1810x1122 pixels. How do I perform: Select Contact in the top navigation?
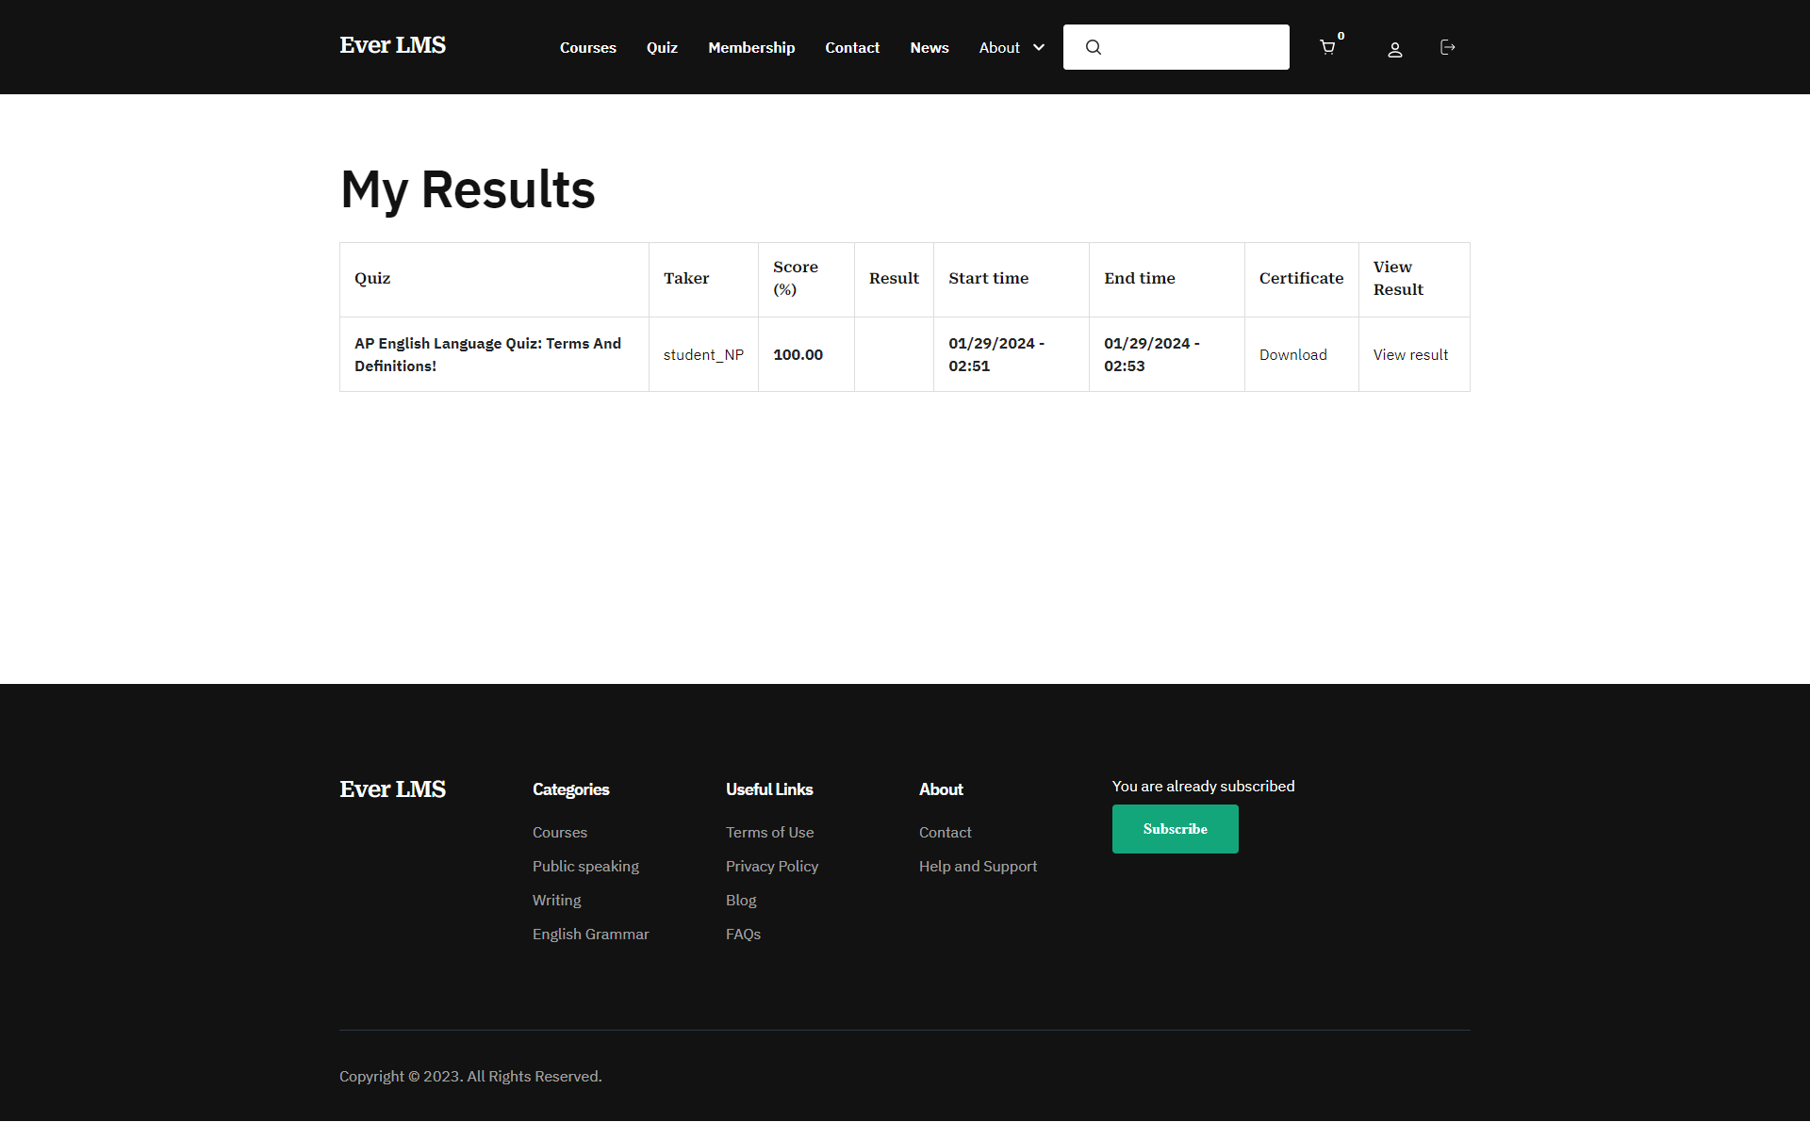[x=852, y=47]
